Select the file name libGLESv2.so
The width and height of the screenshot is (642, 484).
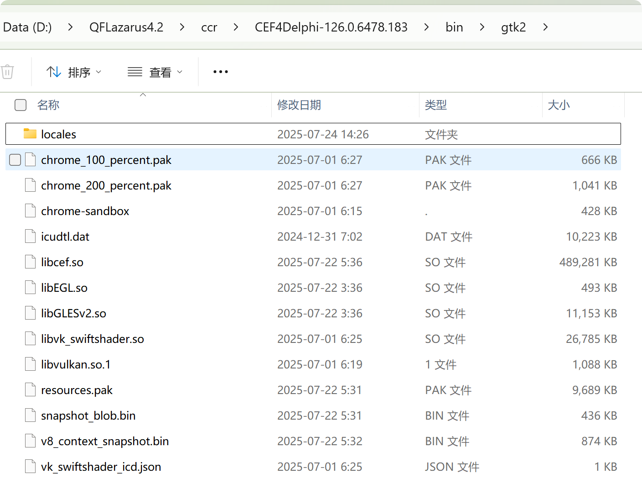click(73, 313)
